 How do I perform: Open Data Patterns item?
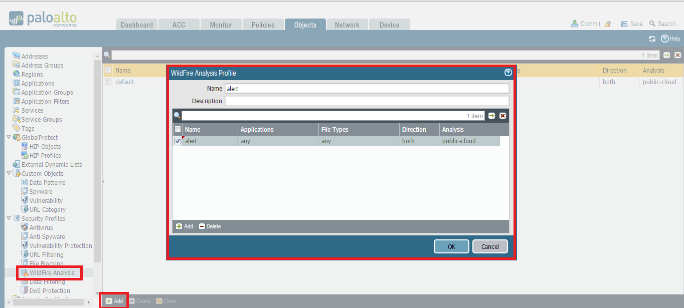[47, 182]
